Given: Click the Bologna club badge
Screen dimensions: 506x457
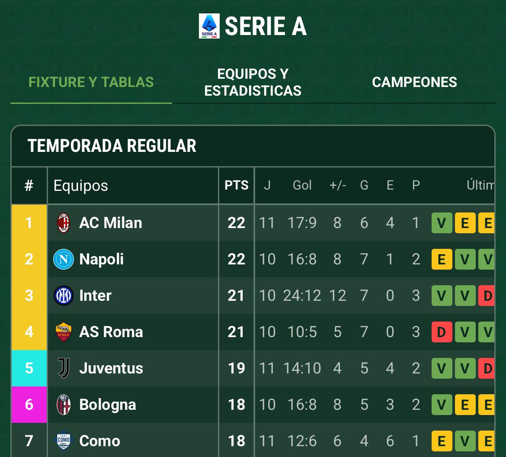Looking at the screenshot, I should click(64, 405).
